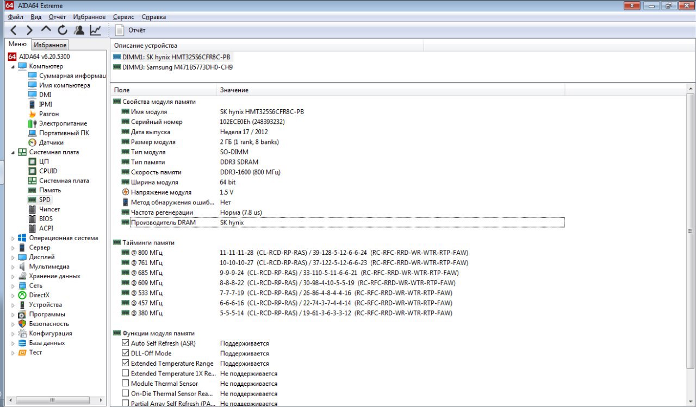Open Чипсет in the tree
Viewport: 696px width, 407px height.
click(44, 209)
